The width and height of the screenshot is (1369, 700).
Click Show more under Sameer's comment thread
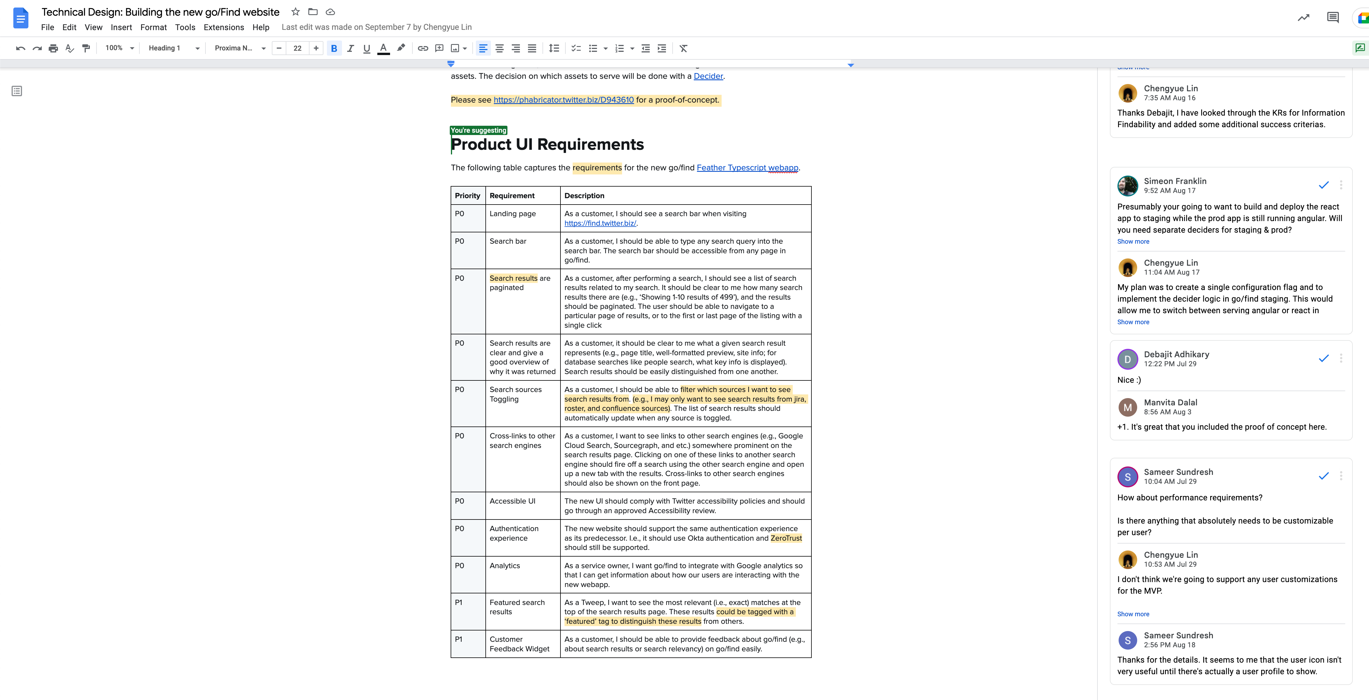[1133, 614]
